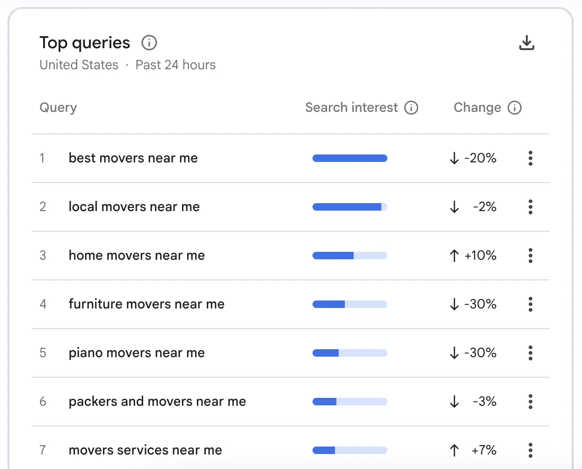Image resolution: width=582 pixels, height=469 pixels.
Task: Select the query furniture movers near me
Action: click(x=146, y=304)
